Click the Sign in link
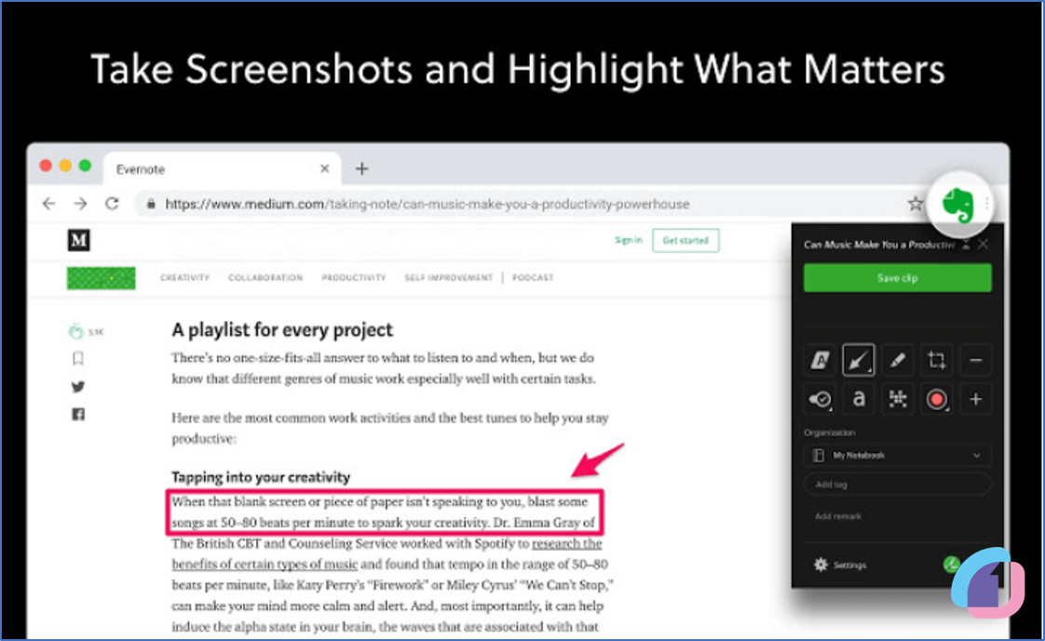 coord(628,240)
